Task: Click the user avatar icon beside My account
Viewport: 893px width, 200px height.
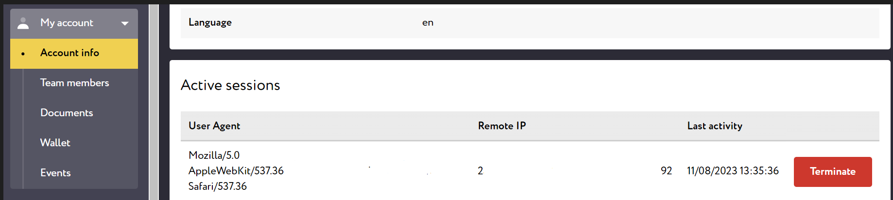Action: tap(23, 23)
